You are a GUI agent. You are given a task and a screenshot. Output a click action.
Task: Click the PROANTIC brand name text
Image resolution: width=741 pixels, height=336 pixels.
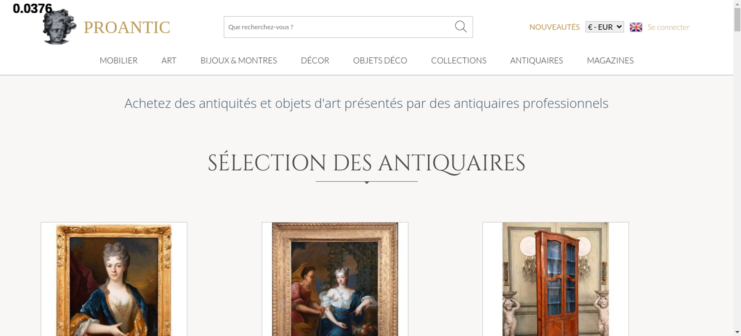[127, 27]
